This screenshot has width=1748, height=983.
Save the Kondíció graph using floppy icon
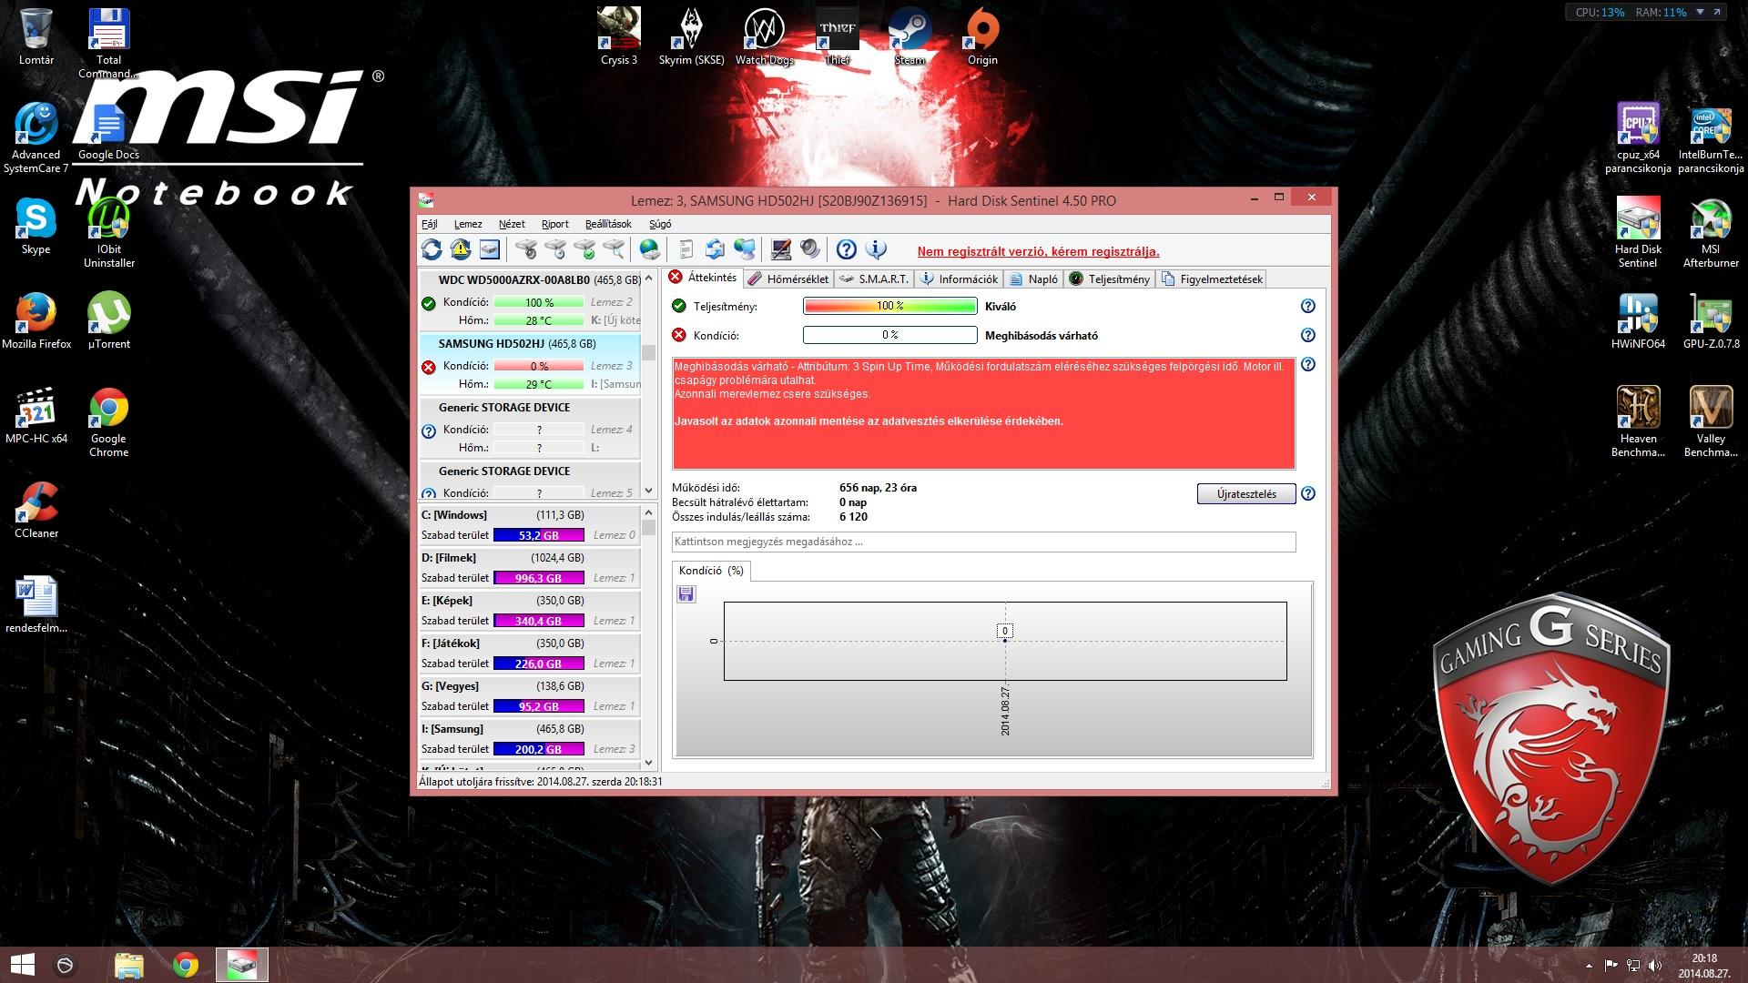(x=686, y=594)
